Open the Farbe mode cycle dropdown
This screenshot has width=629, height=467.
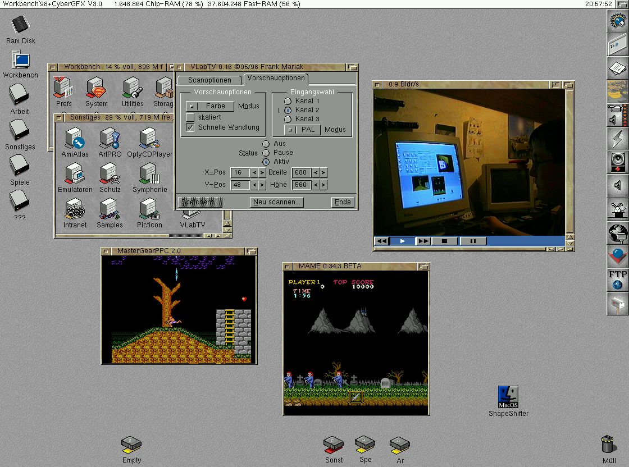click(210, 106)
